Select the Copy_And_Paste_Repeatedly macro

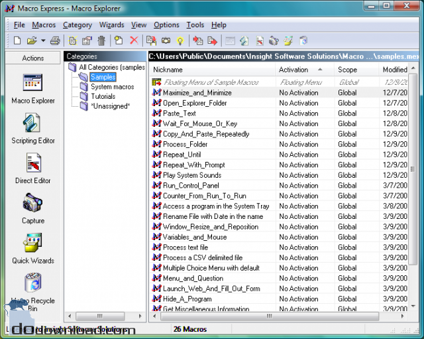coord(279,134)
